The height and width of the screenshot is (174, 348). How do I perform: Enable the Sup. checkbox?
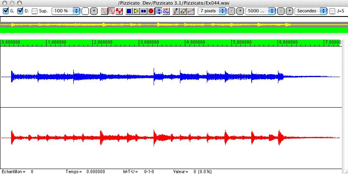pos(35,11)
